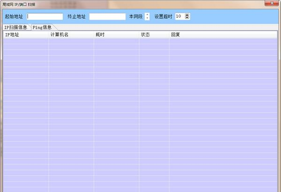Sort by the IP地址 column header
Viewport: 281px width, 192px height.
26,35
